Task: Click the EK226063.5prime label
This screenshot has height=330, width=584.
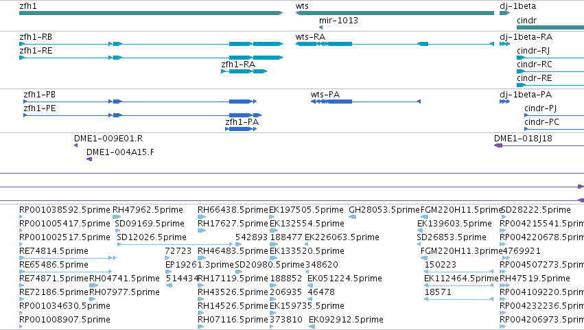Action: point(342,237)
